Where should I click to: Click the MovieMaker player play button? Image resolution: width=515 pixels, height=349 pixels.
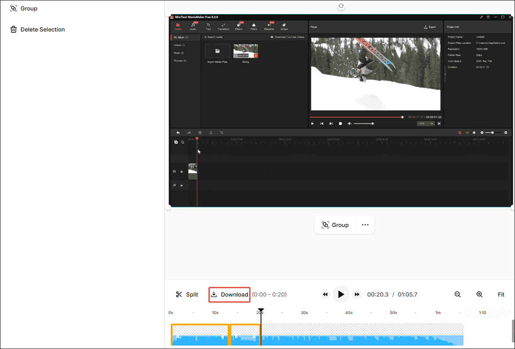(x=312, y=124)
